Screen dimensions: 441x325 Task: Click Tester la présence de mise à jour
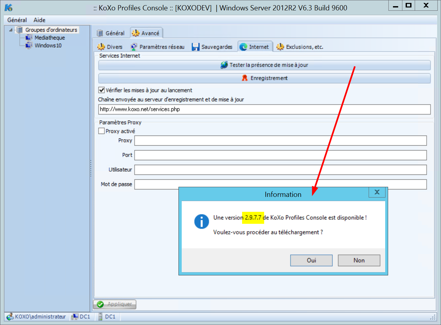[264, 65]
